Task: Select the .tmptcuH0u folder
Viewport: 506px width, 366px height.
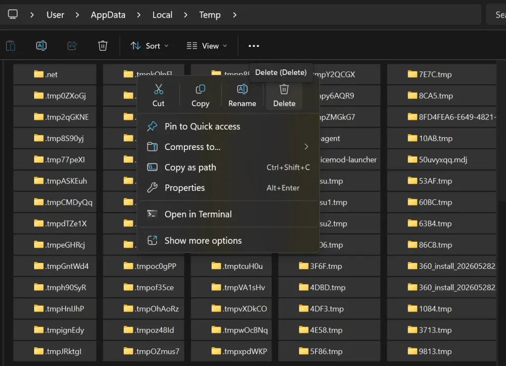Action: point(231,266)
